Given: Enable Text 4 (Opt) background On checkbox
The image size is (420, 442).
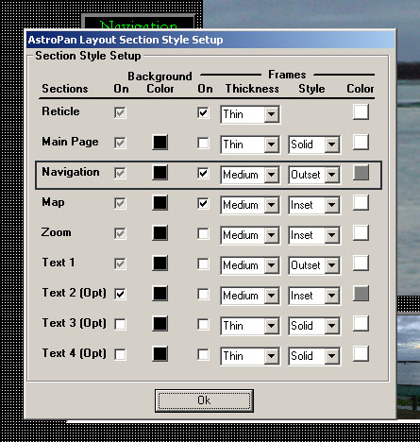Looking at the screenshot, I should [x=120, y=354].
